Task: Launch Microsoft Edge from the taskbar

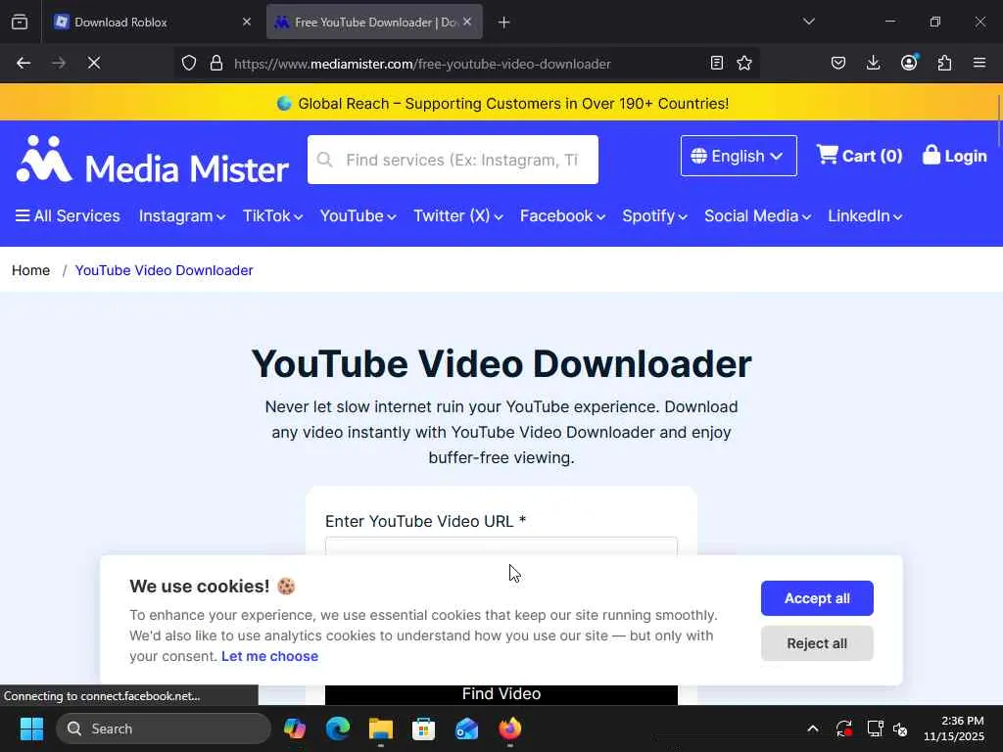Action: tap(338, 728)
